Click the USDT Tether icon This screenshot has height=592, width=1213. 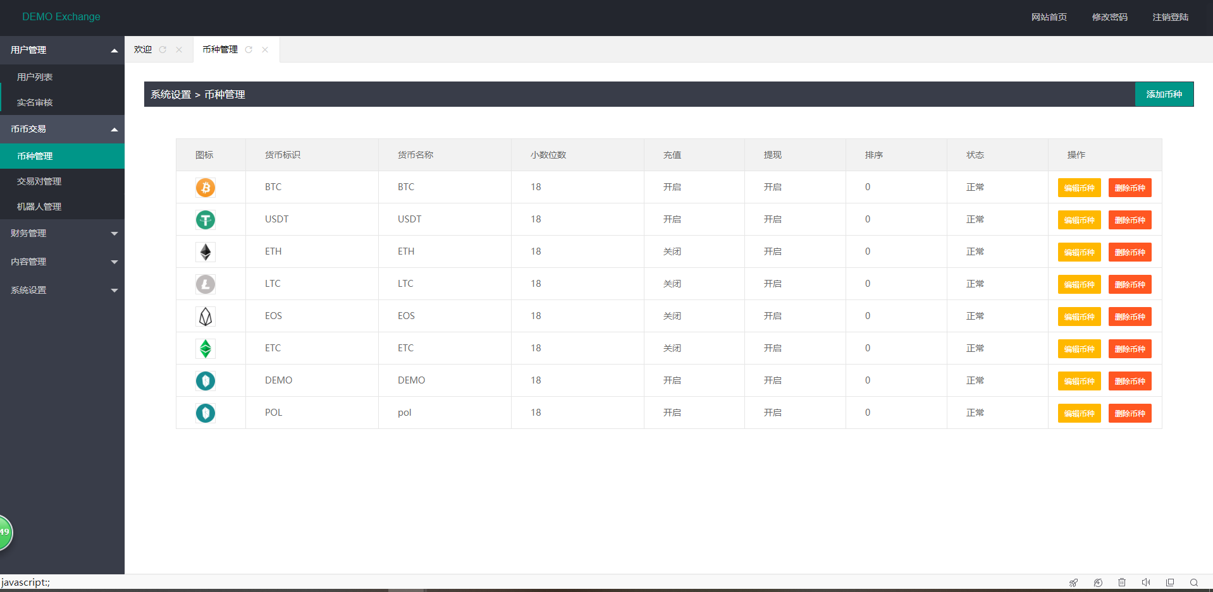[x=205, y=220]
